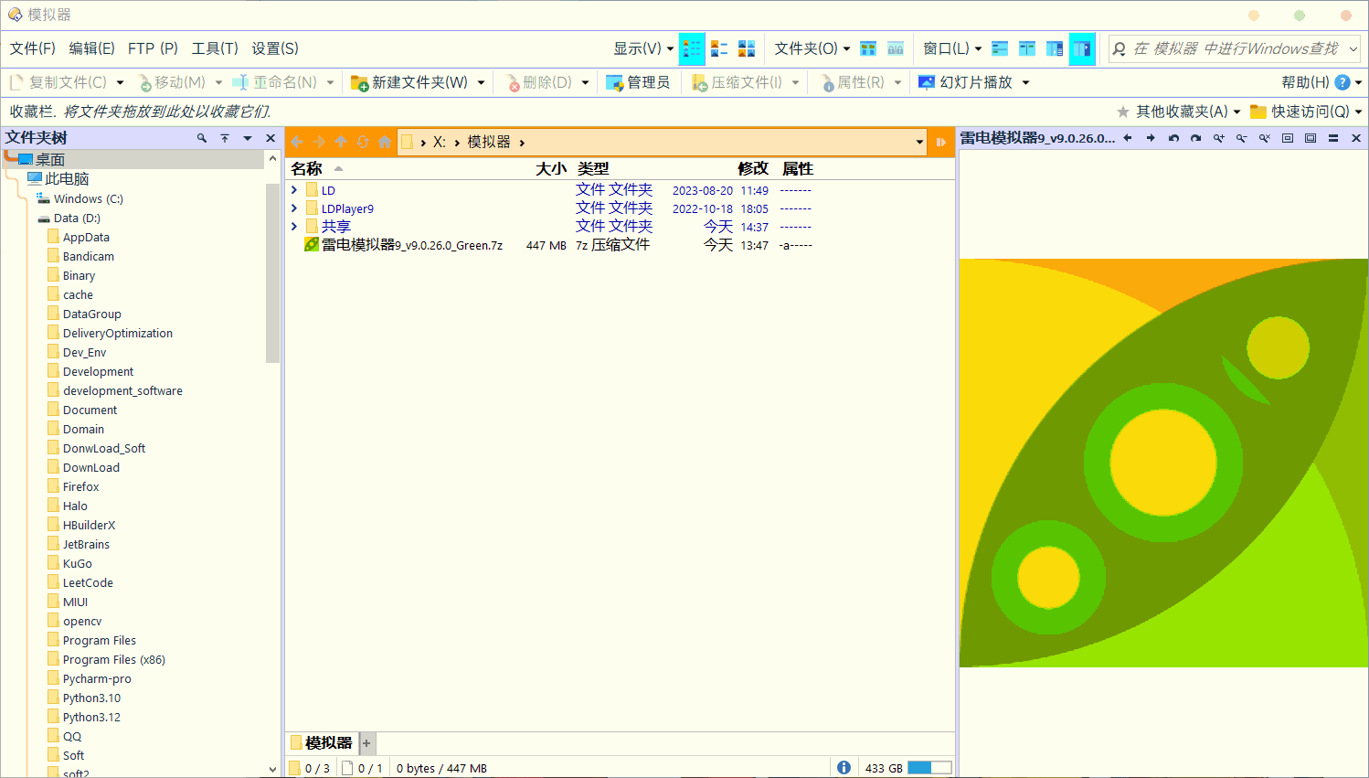Switch to details view mode icon
Image resolution: width=1369 pixels, height=778 pixels.
(x=692, y=48)
